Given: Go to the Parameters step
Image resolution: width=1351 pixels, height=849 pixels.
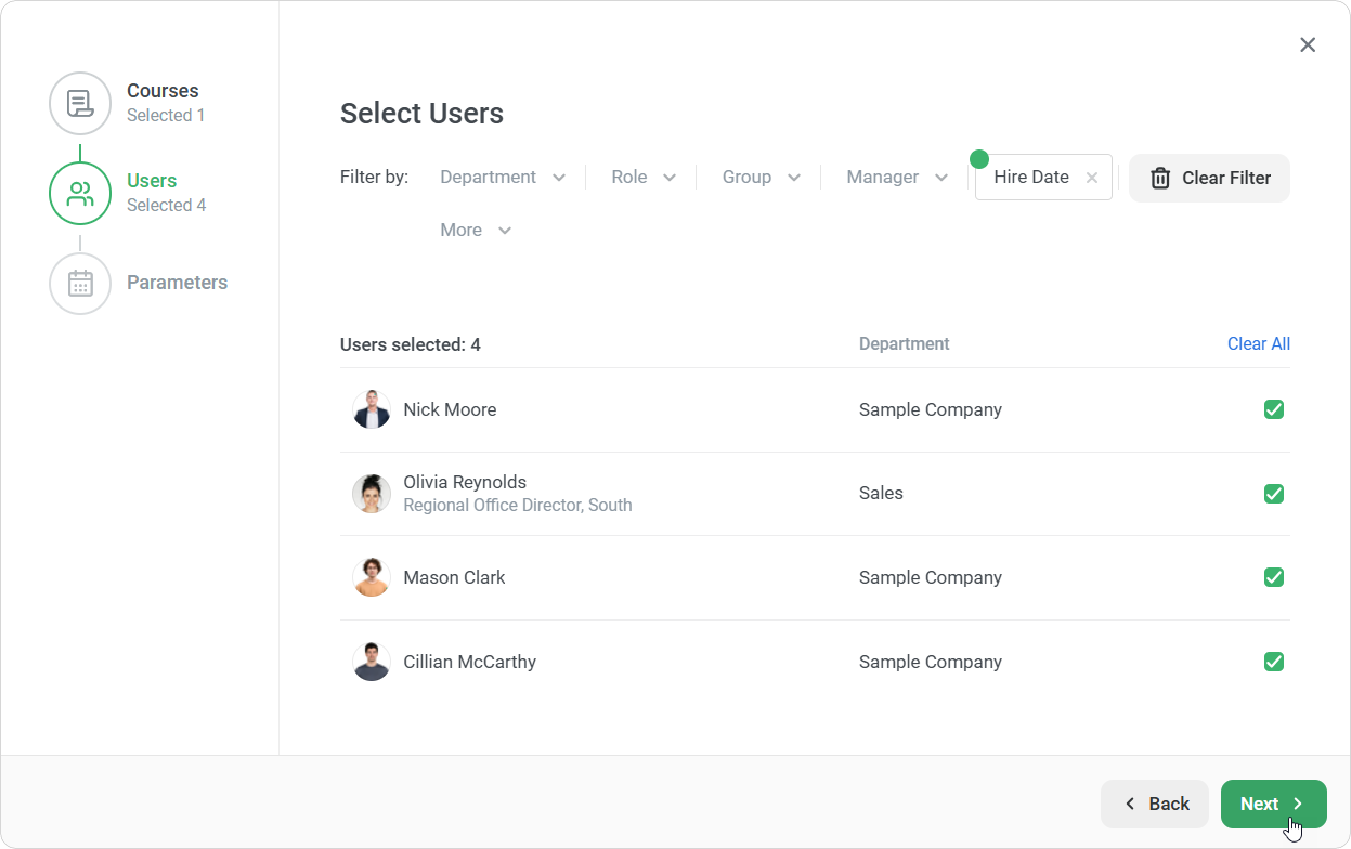Looking at the screenshot, I should 177,283.
